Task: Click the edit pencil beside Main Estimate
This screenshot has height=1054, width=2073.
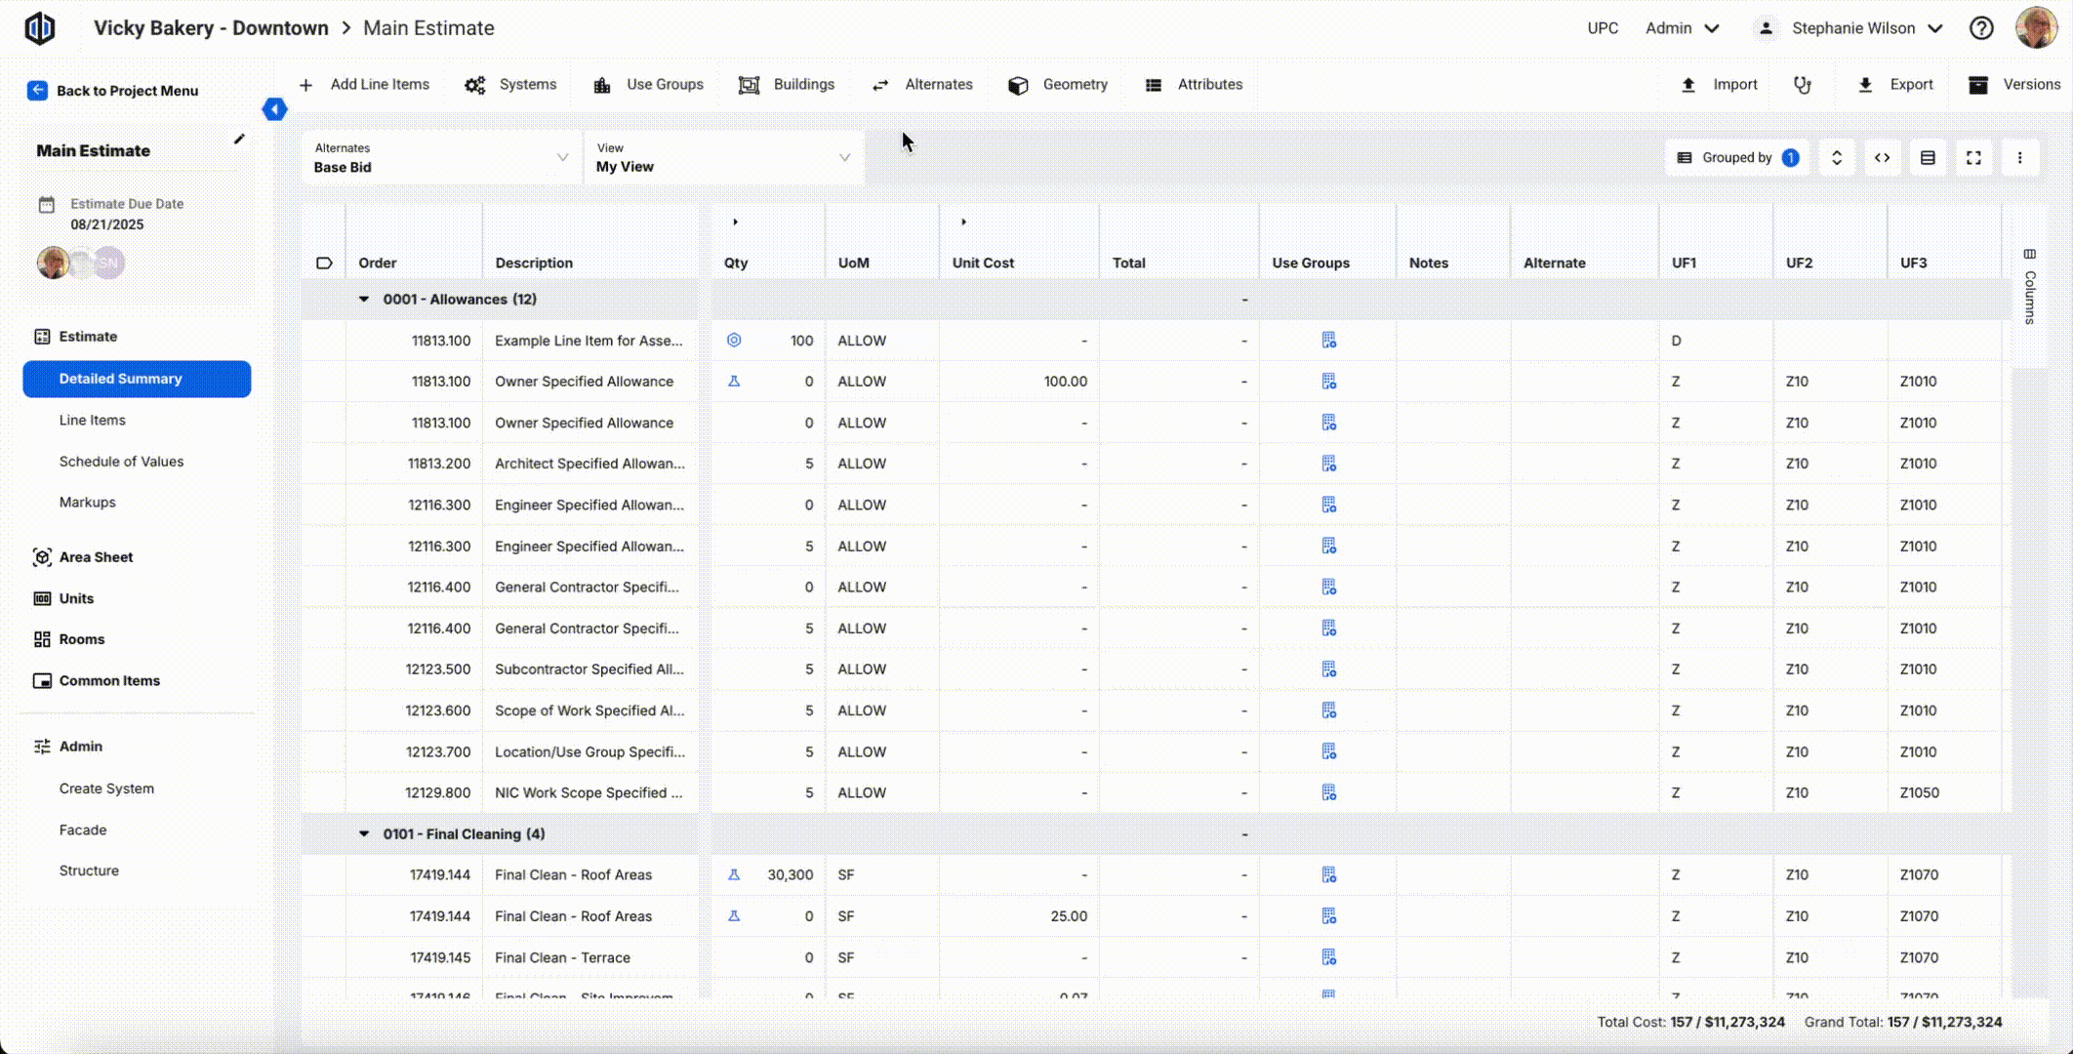Action: [x=239, y=140]
